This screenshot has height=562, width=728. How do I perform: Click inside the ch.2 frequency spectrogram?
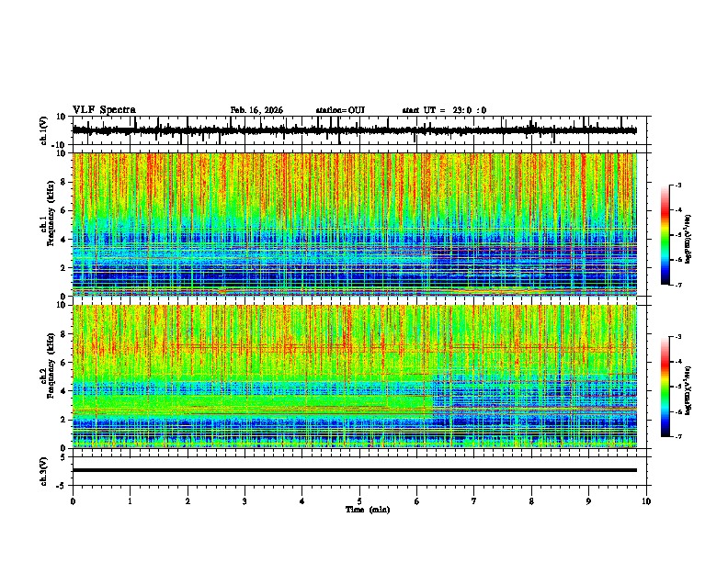click(x=355, y=377)
